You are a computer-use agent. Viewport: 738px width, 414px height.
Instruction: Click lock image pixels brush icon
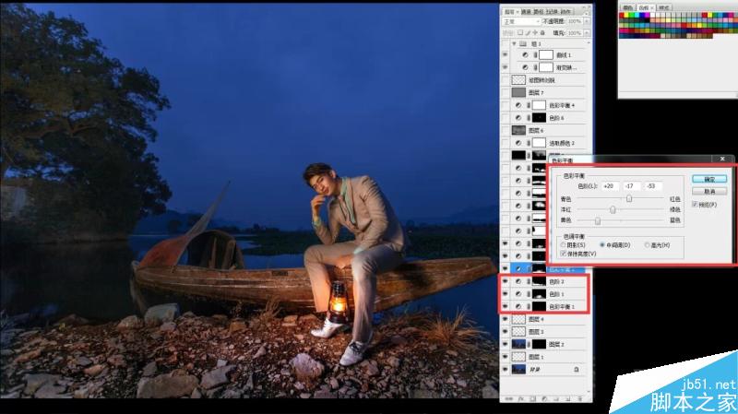click(x=527, y=33)
